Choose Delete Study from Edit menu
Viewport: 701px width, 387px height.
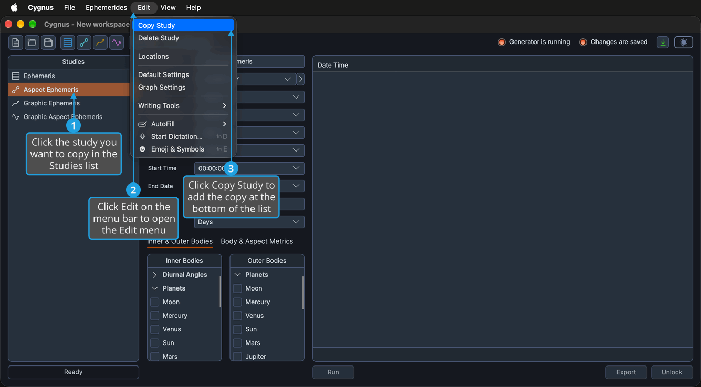point(183,38)
